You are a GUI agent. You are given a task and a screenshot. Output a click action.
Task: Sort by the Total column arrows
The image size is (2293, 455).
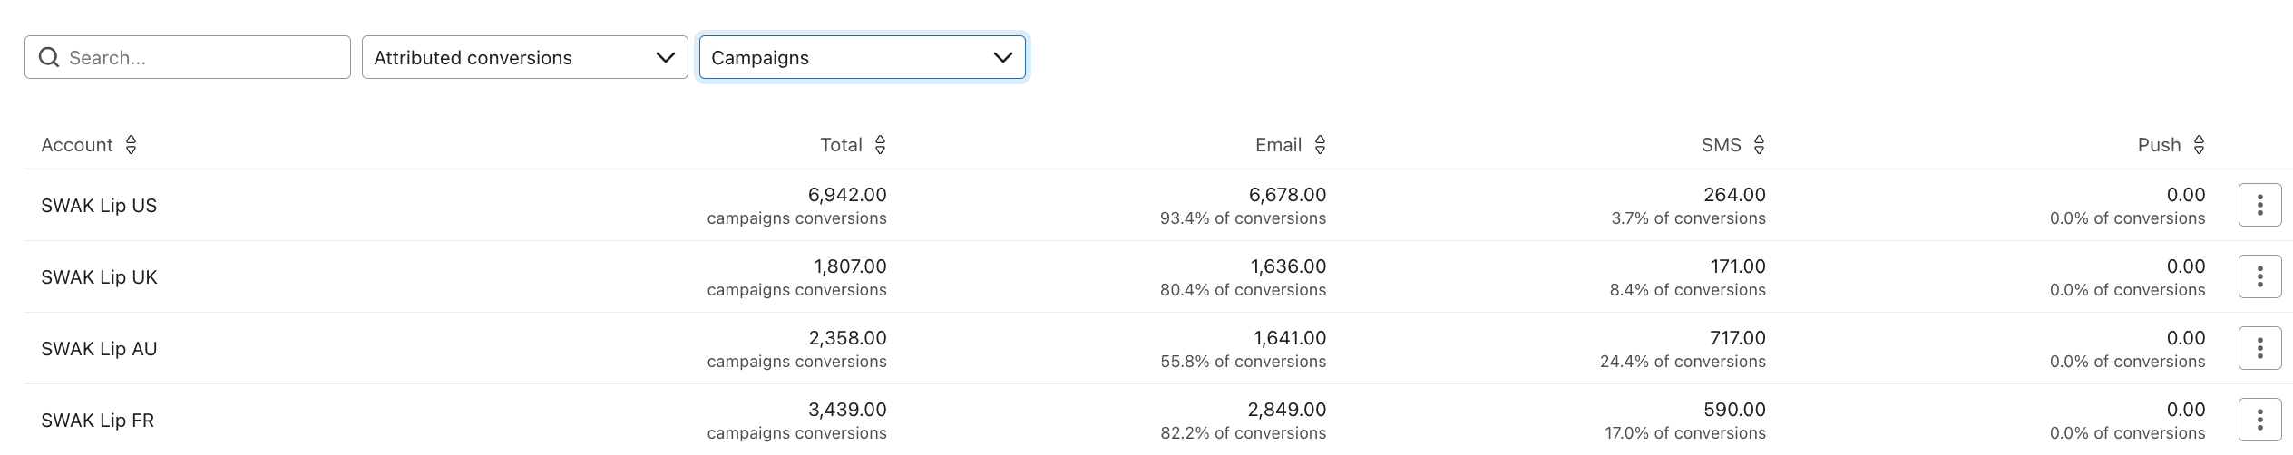click(880, 145)
